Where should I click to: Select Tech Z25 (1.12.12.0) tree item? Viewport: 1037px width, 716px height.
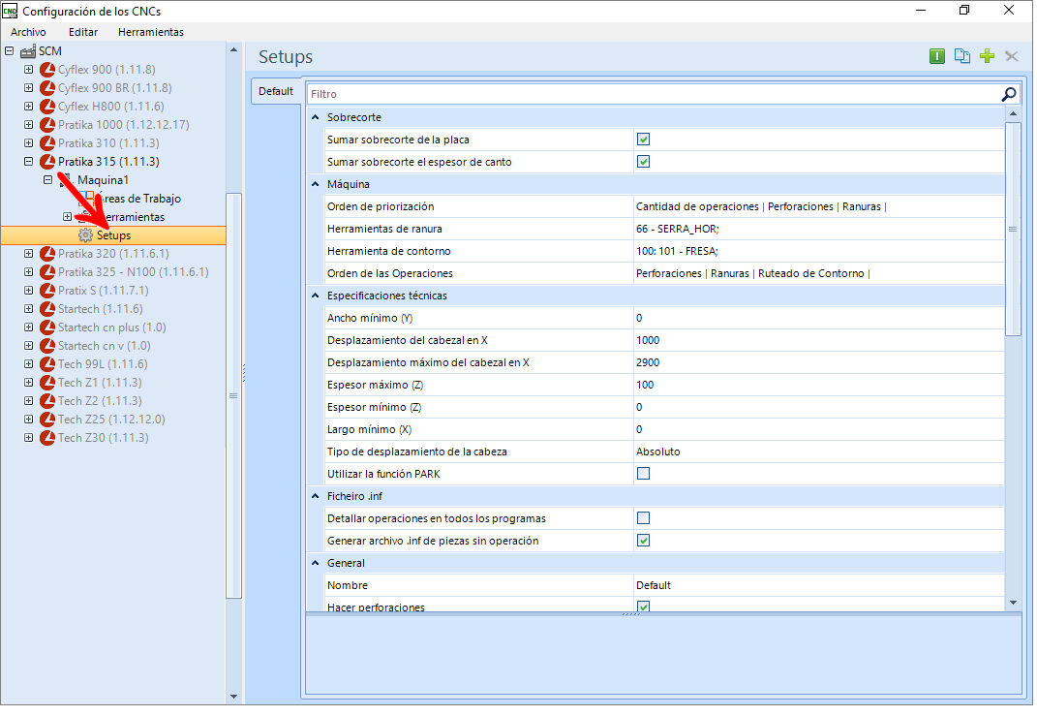pos(111,419)
